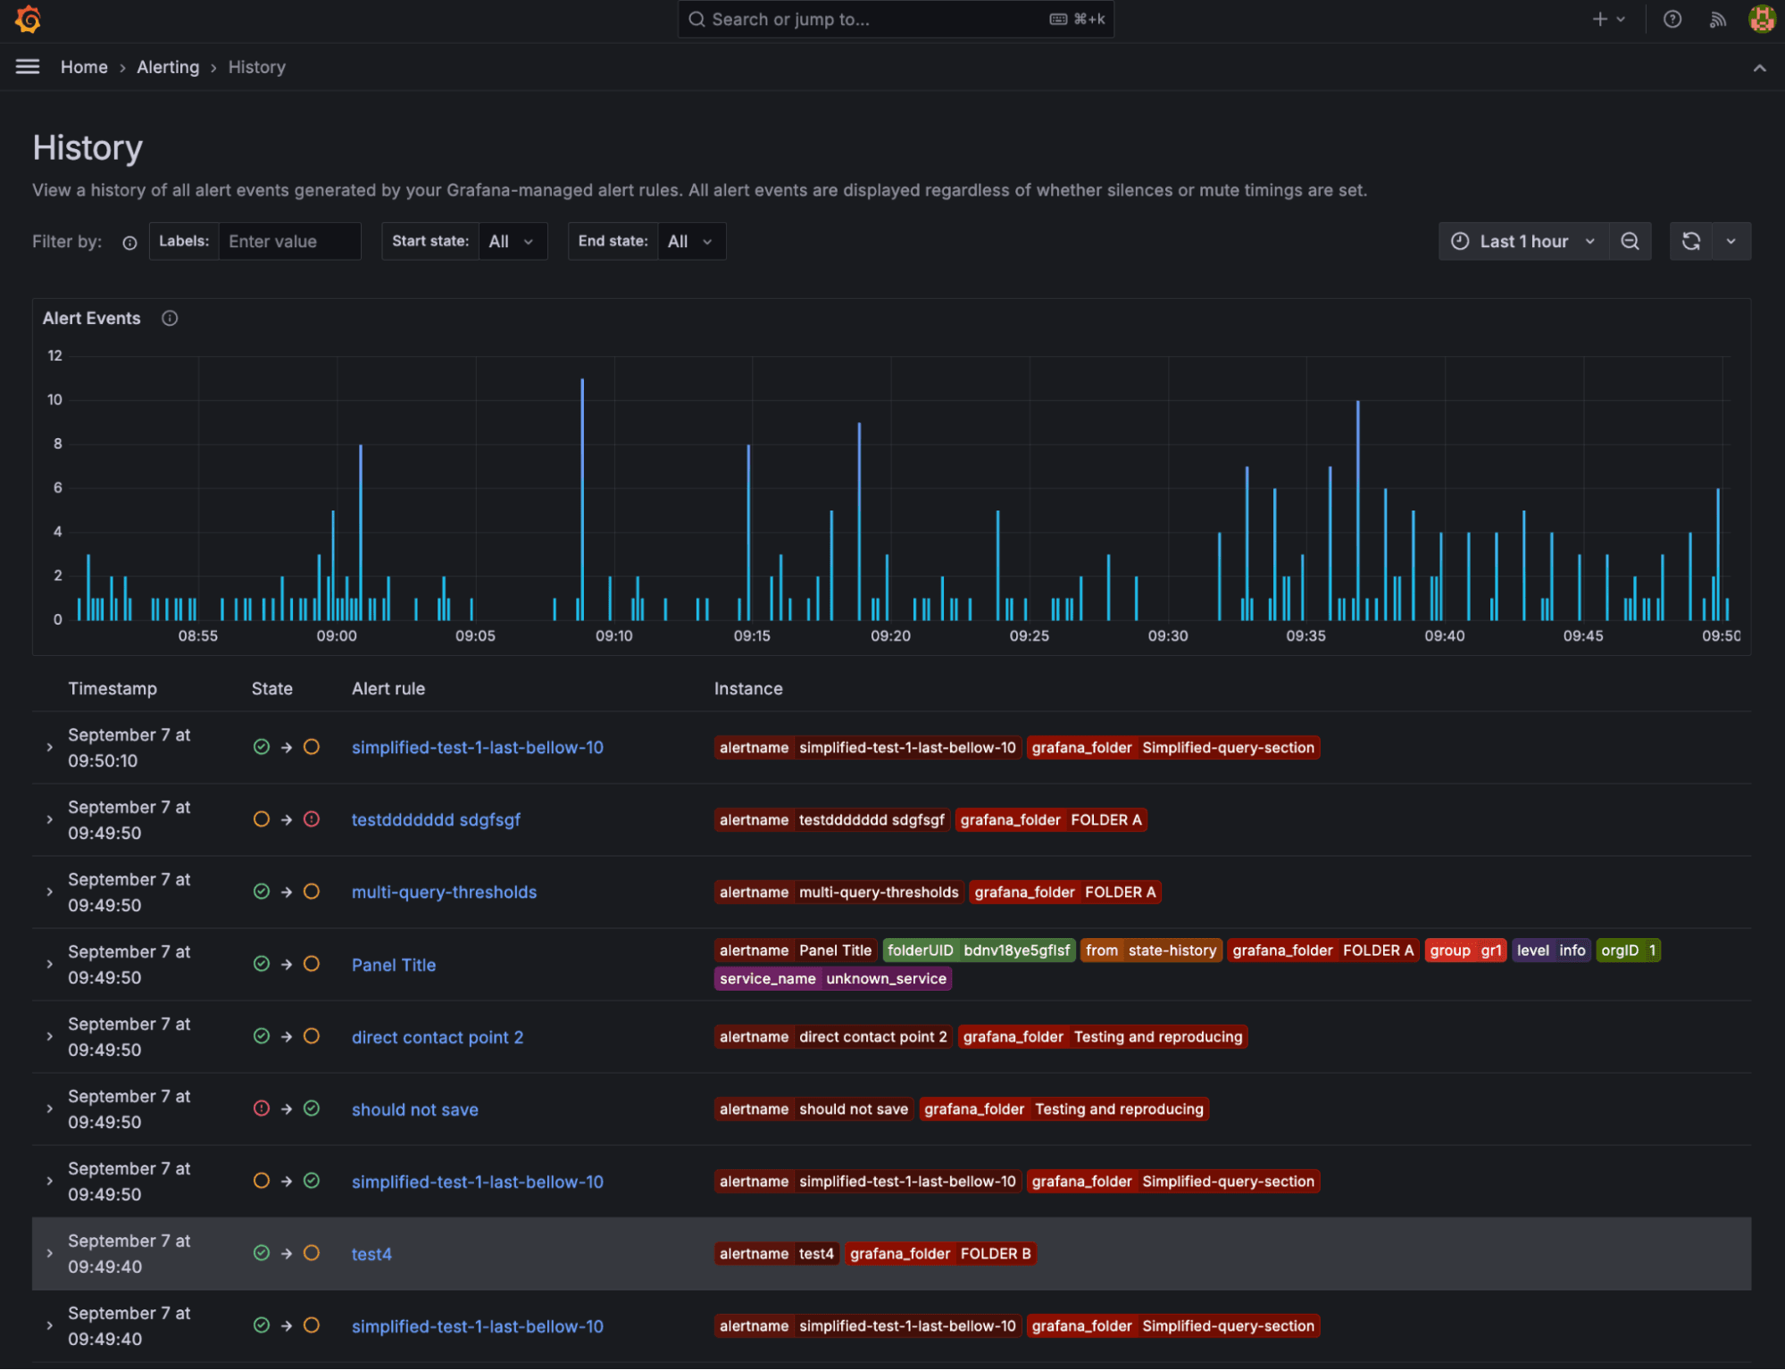Open the Start state filter dropdown
This screenshot has height=1370, width=1785.
pyautogui.click(x=513, y=241)
